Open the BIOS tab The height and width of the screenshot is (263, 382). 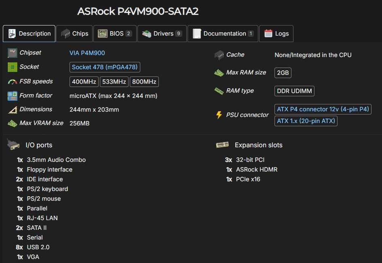tap(115, 34)
